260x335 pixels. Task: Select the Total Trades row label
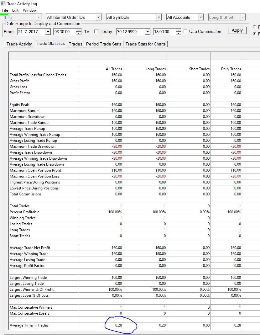pos(20,206)
